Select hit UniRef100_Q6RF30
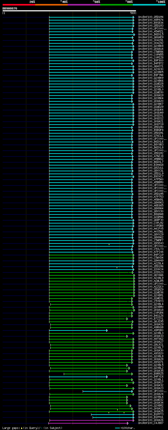This screenshot has height=430, width=168. pos(151,220)
